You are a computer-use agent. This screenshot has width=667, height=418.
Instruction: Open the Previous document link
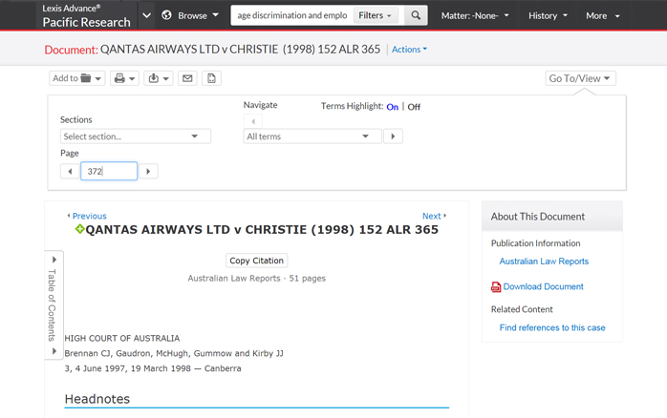(x=87, y=216)
